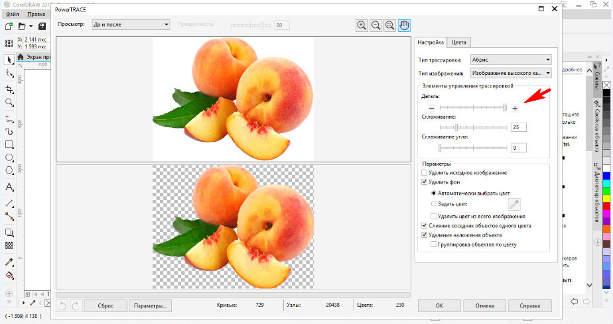The width and height of the screenshot is (613, 324).
Task: Enable 'Удалить исходное изображение' checkbox
Action: (425, 172)
